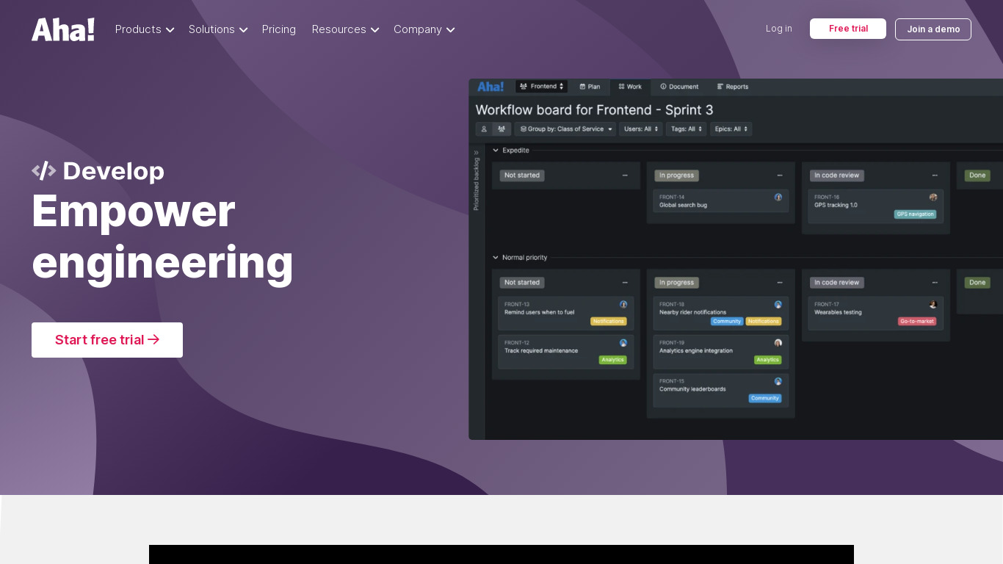
Task: Open the Nearby rider notifications card
Action: [721, 314]
